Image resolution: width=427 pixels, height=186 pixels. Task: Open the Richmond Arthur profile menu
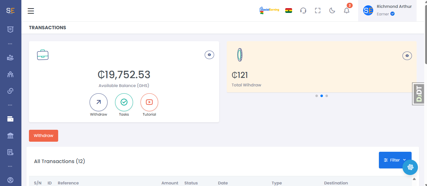(x=387, y=11)
